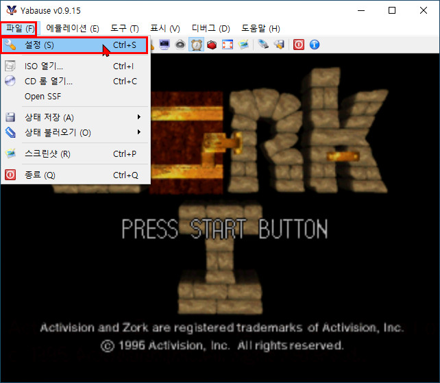440x383 pixels.
Task: Select the CD 롬 열기... menu entry
Action: 75,82
